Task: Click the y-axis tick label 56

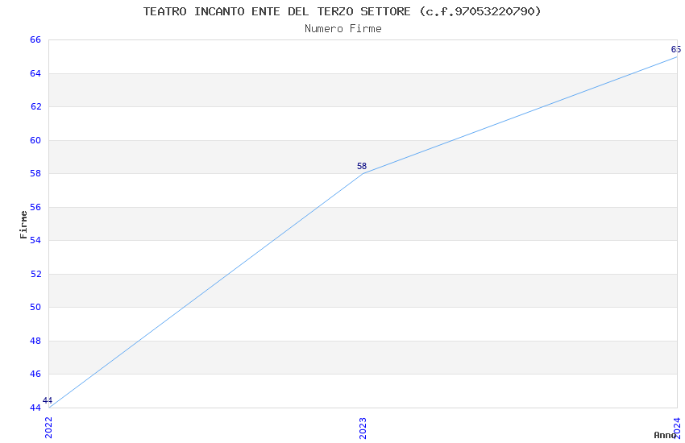Action: pos(35,207)
